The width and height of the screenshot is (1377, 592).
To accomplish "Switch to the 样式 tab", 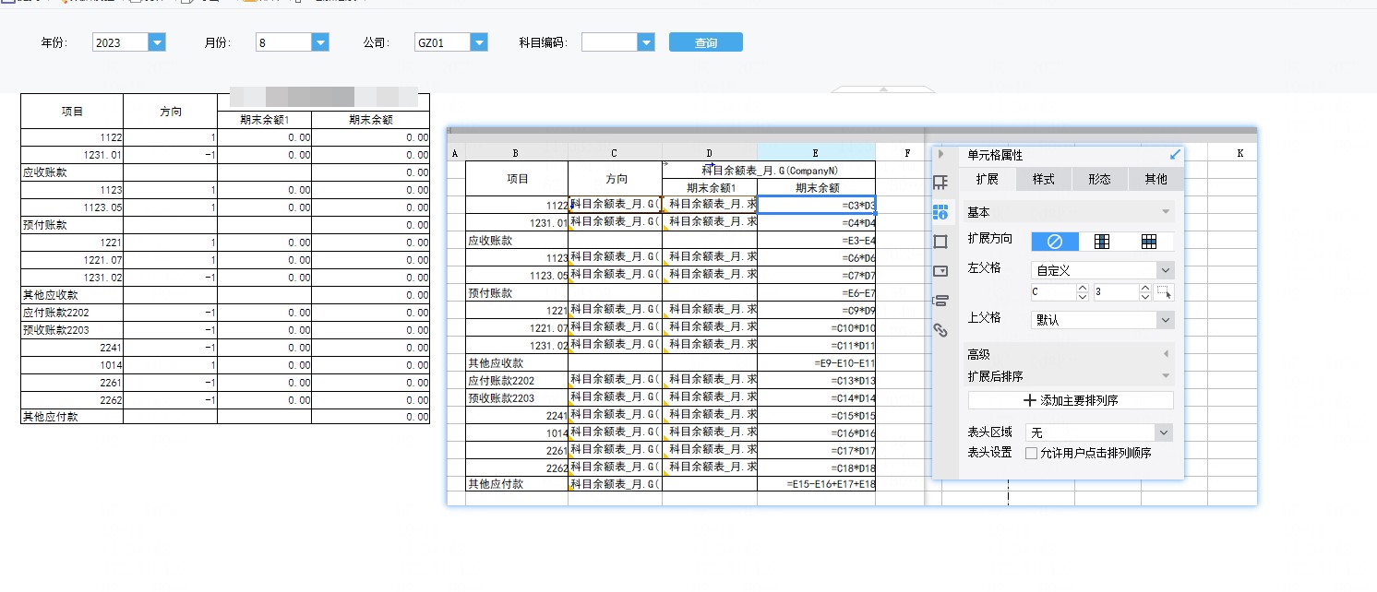I will 1043,179.
